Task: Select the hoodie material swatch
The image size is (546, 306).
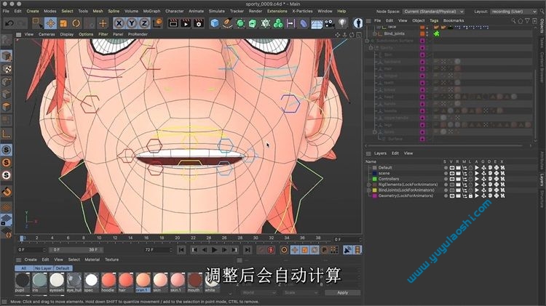Action: (x=108, y=280)
